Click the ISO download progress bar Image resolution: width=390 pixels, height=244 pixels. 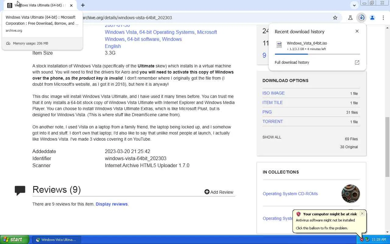click(x=317, y=54)
